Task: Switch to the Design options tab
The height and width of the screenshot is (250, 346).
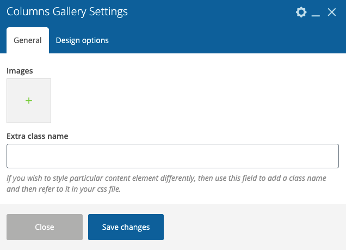Action: [x=82, y=40]
